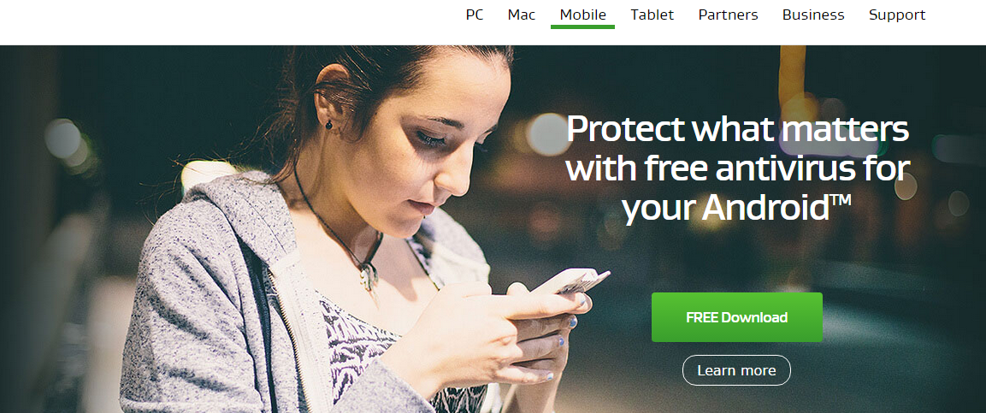Click the word Android in the headline
The image size is (986, 413).
[x=765, y=208]
